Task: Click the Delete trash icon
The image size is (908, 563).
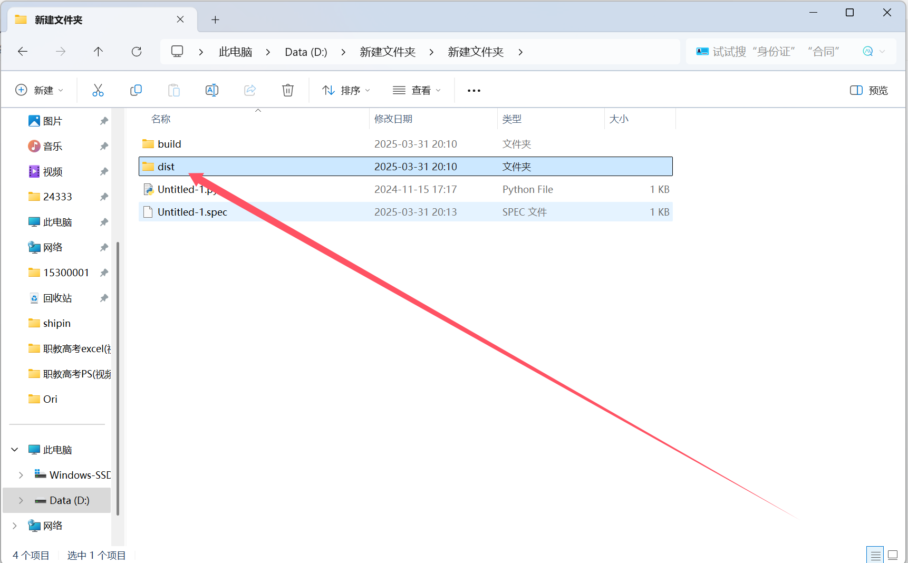Action: 287,90
